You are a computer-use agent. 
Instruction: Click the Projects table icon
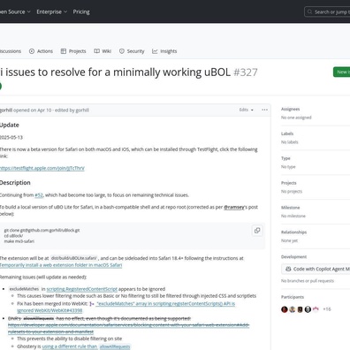tap(64, 51)
